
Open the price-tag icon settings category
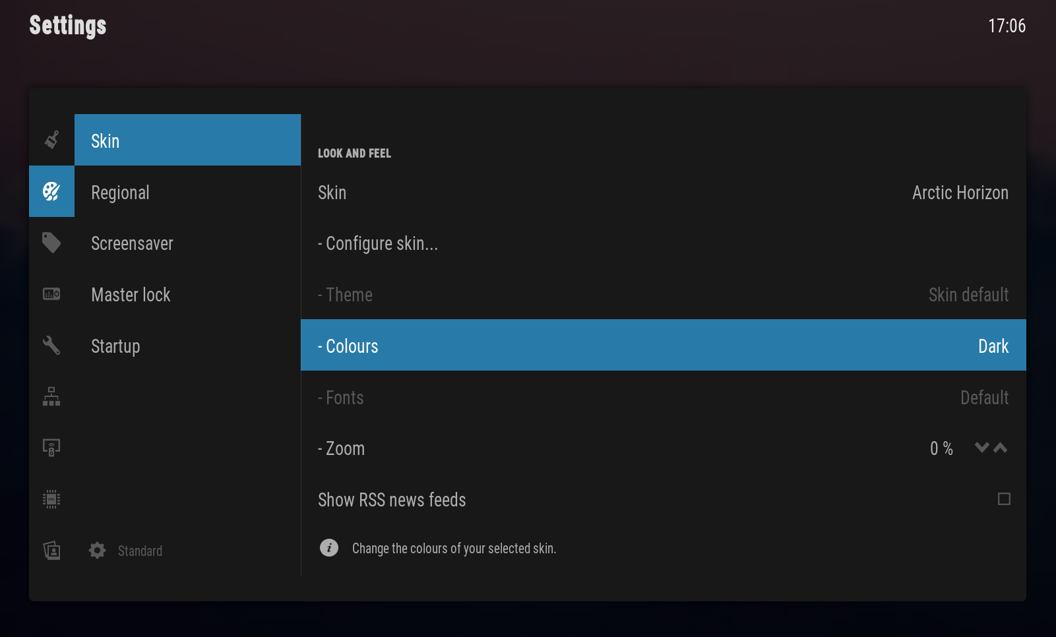tap(51, 243)
